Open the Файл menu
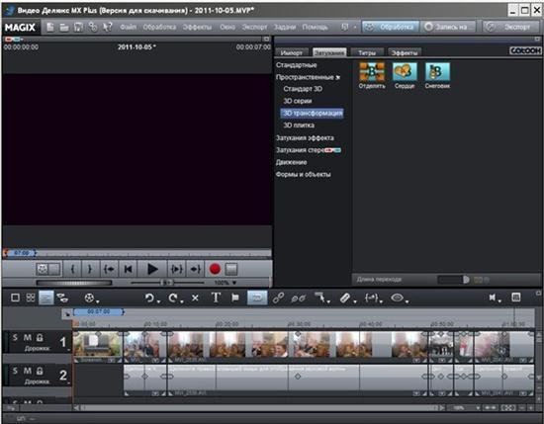Screen dimensions: 544x424 (128, 27)
